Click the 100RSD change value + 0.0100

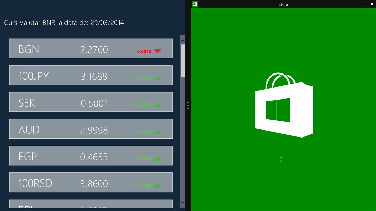coord(142,185)
